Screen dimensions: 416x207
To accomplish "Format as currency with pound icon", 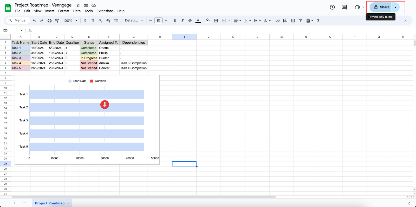I will [x=85, y=20].
